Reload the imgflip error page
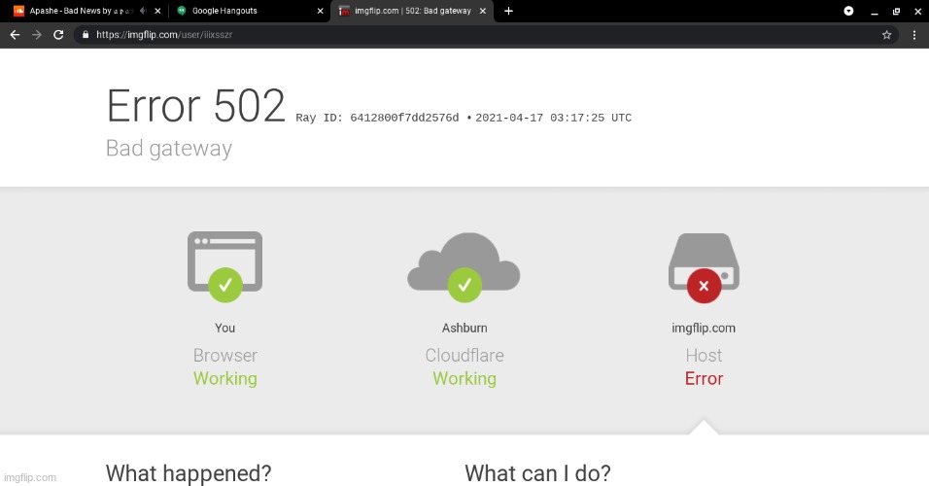 point(58,34)
